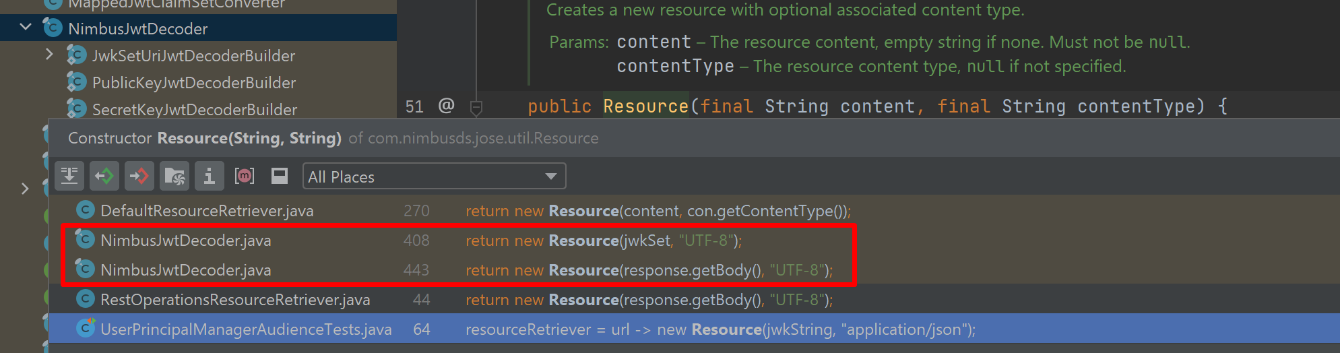Toggle the info 'i' toolbar button
The image size is (1340, 353).
tap(210, 176)
